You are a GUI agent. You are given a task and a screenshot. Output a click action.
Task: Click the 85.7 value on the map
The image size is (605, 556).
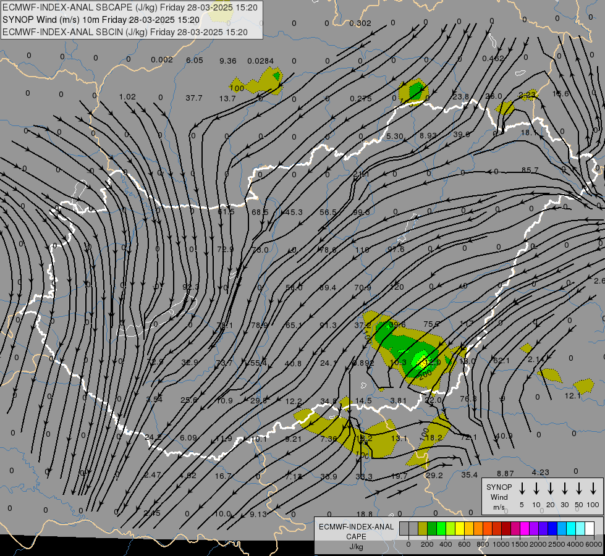[x=530, y=170]
